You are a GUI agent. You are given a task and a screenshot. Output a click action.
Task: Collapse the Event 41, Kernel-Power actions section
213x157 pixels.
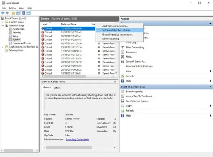point(210,87)
